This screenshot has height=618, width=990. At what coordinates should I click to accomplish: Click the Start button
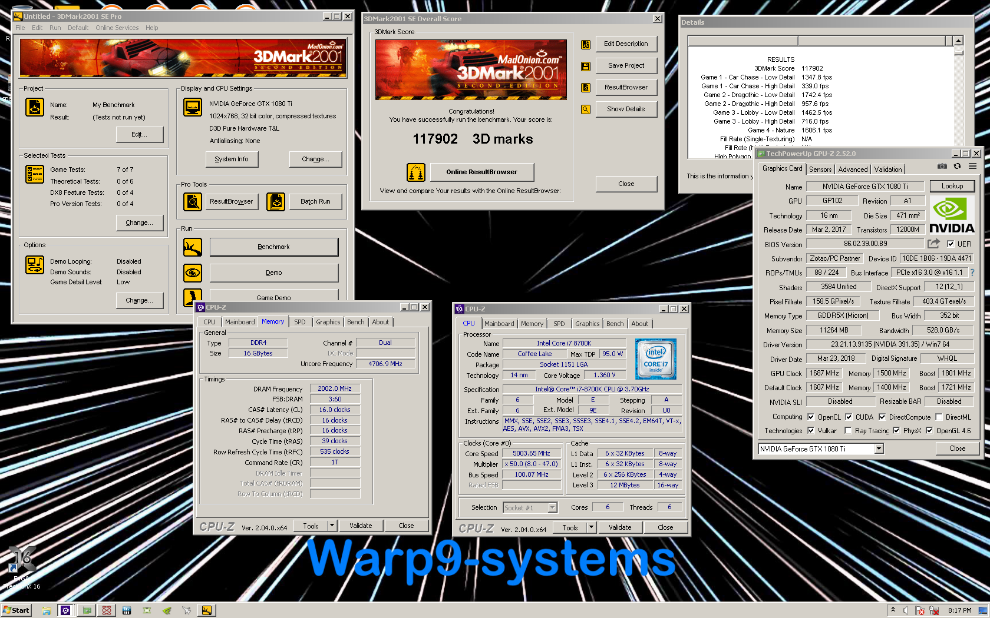(16, 610)
